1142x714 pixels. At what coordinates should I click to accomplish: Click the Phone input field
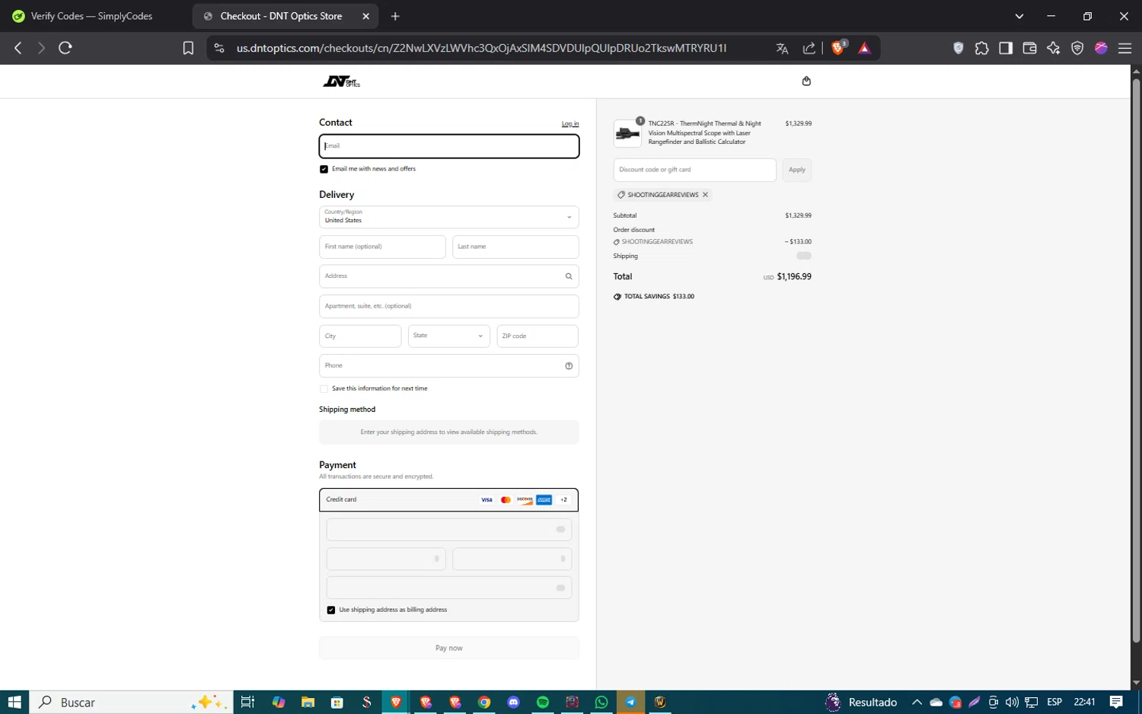pyautogui.click(x=449, y=366)
